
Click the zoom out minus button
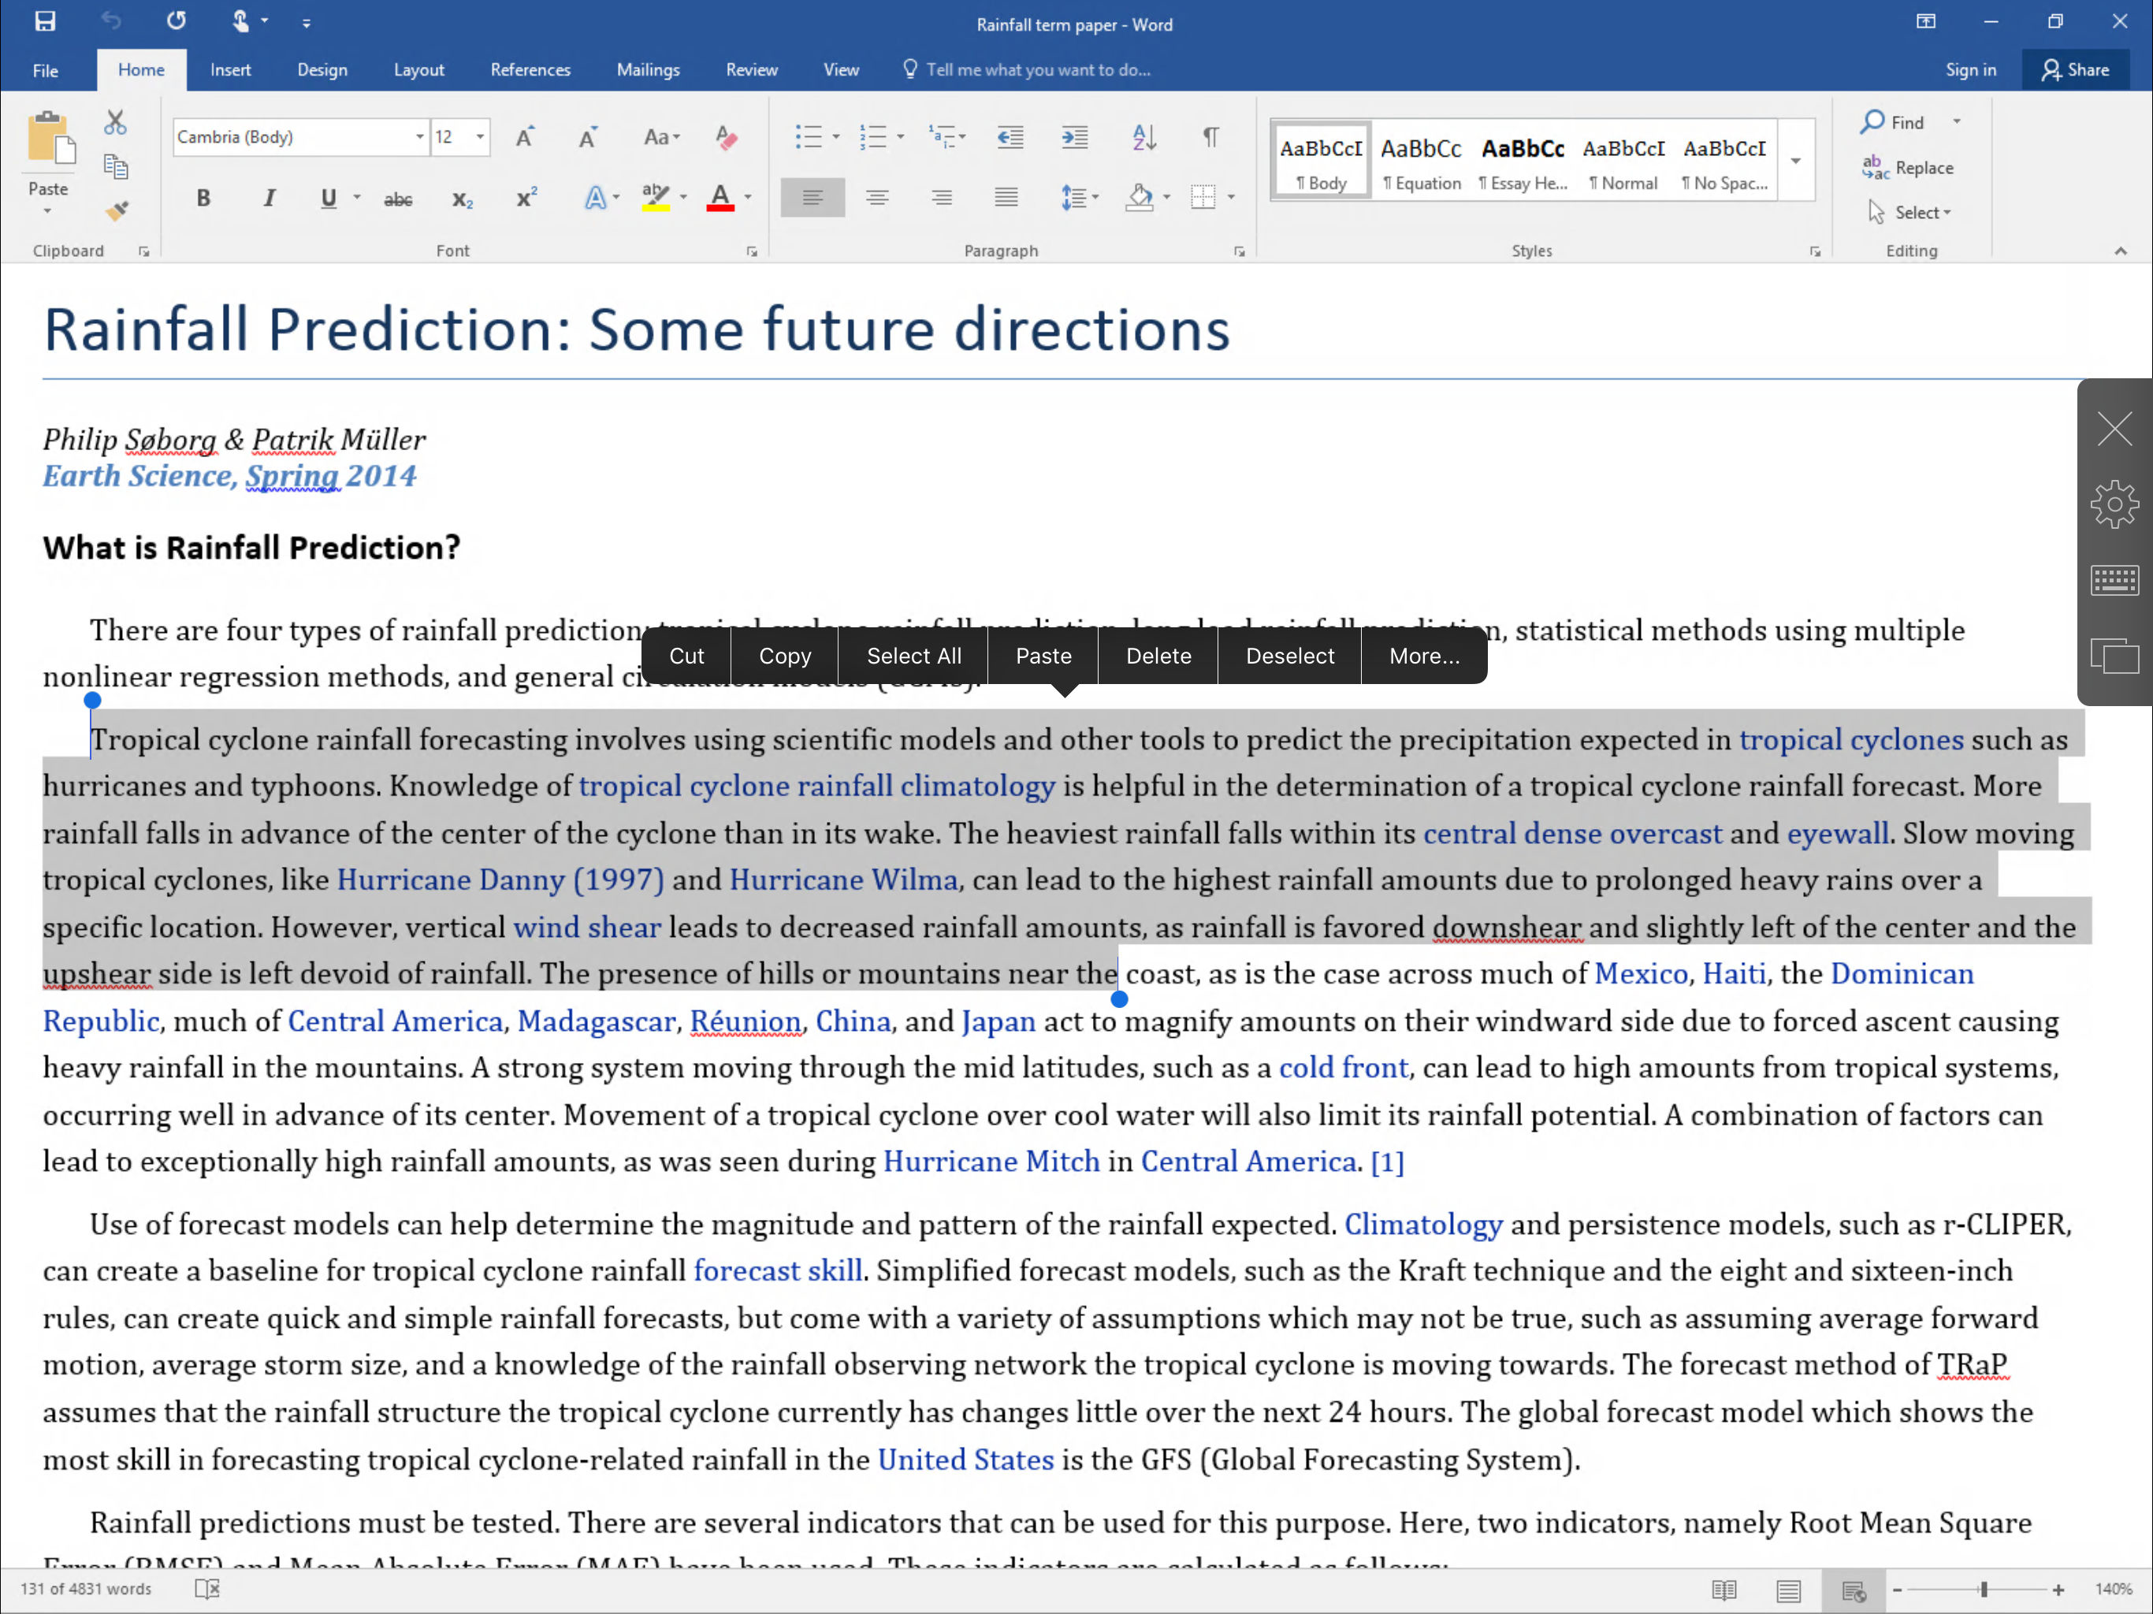pos(1897,1590)
